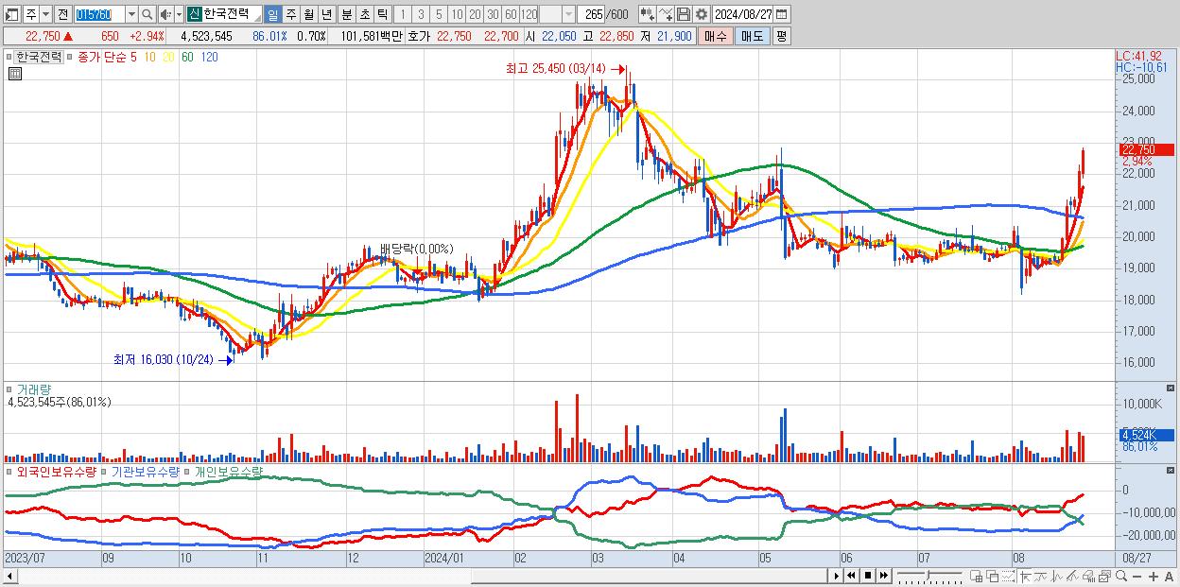
Task: Click the stop button in bottom controls
Action: pos(868,576)
